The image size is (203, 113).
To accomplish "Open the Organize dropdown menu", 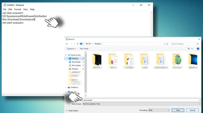I will (71, 48).
